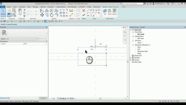Click the drawing area's vertical scrollbar thumb
This screenshot has width=186, height=105.
coord(128,62)
